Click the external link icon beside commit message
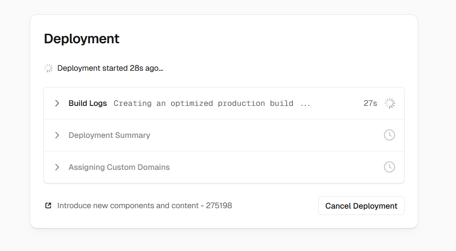This screenshot has width=456, height=251. (48, 205)
